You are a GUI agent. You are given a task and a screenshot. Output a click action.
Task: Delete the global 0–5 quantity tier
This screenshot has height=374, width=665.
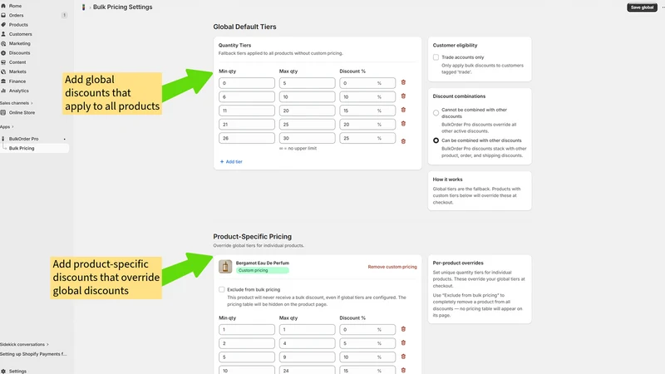tap(403, 82)
